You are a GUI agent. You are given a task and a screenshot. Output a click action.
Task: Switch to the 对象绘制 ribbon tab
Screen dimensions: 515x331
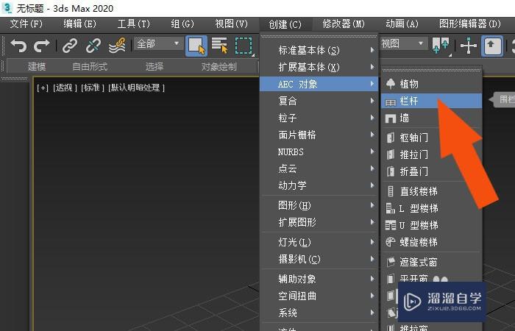point(219,67)
